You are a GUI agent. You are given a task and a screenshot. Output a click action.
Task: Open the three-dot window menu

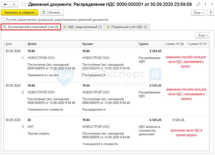coord(205,4)
